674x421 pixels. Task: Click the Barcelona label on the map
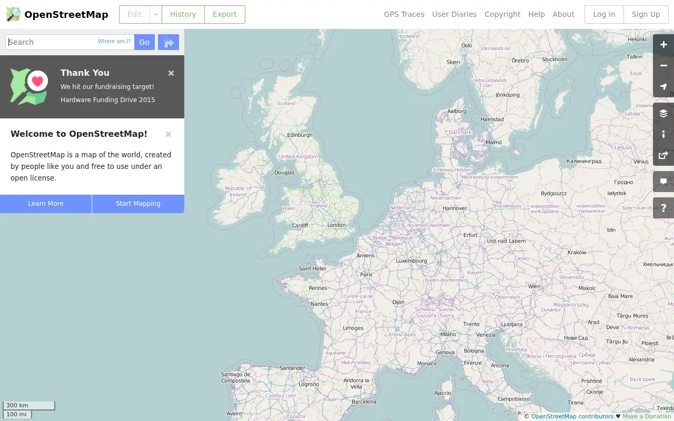click(x=364, y=402)
